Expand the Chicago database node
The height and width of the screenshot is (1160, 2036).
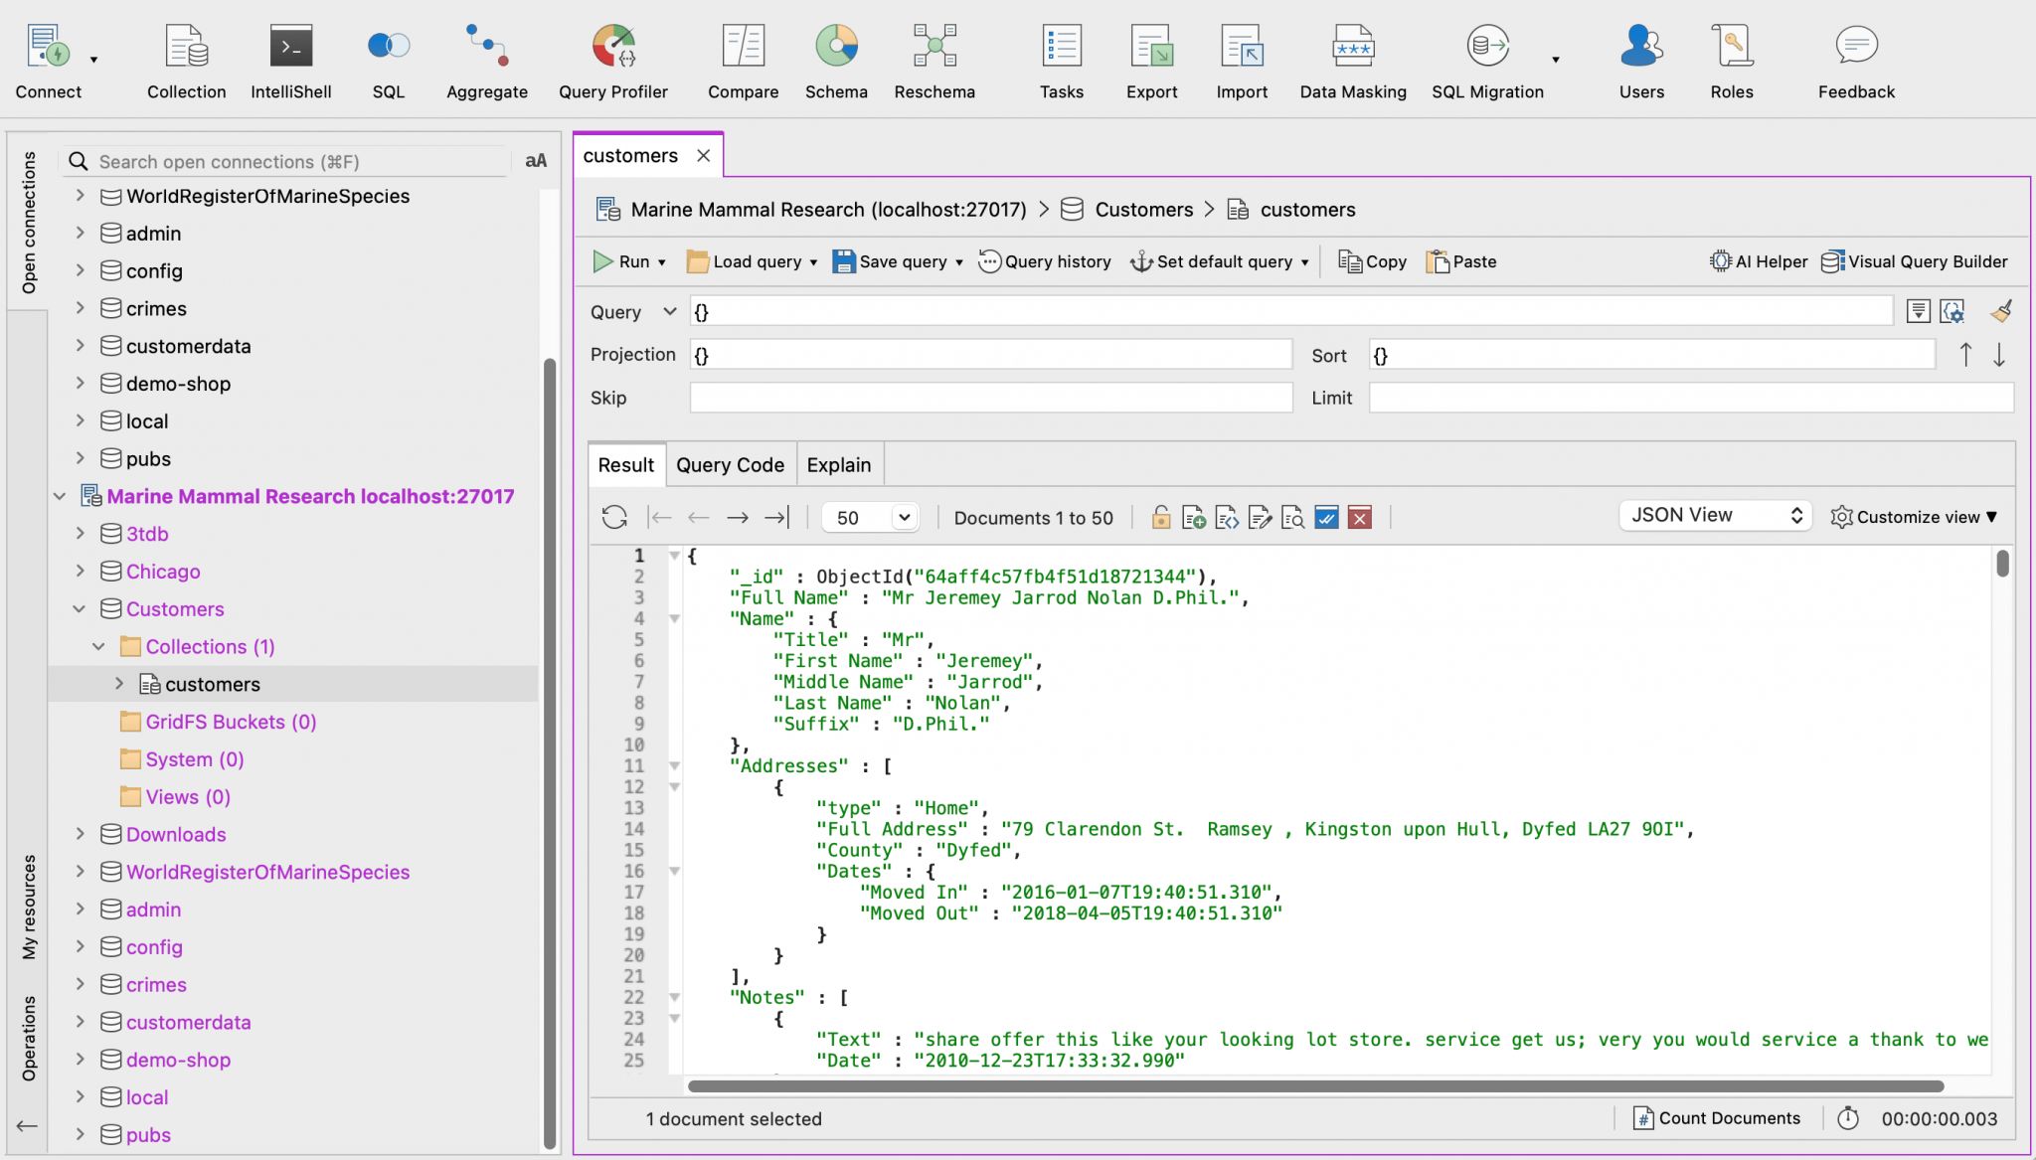pos(81,572)
